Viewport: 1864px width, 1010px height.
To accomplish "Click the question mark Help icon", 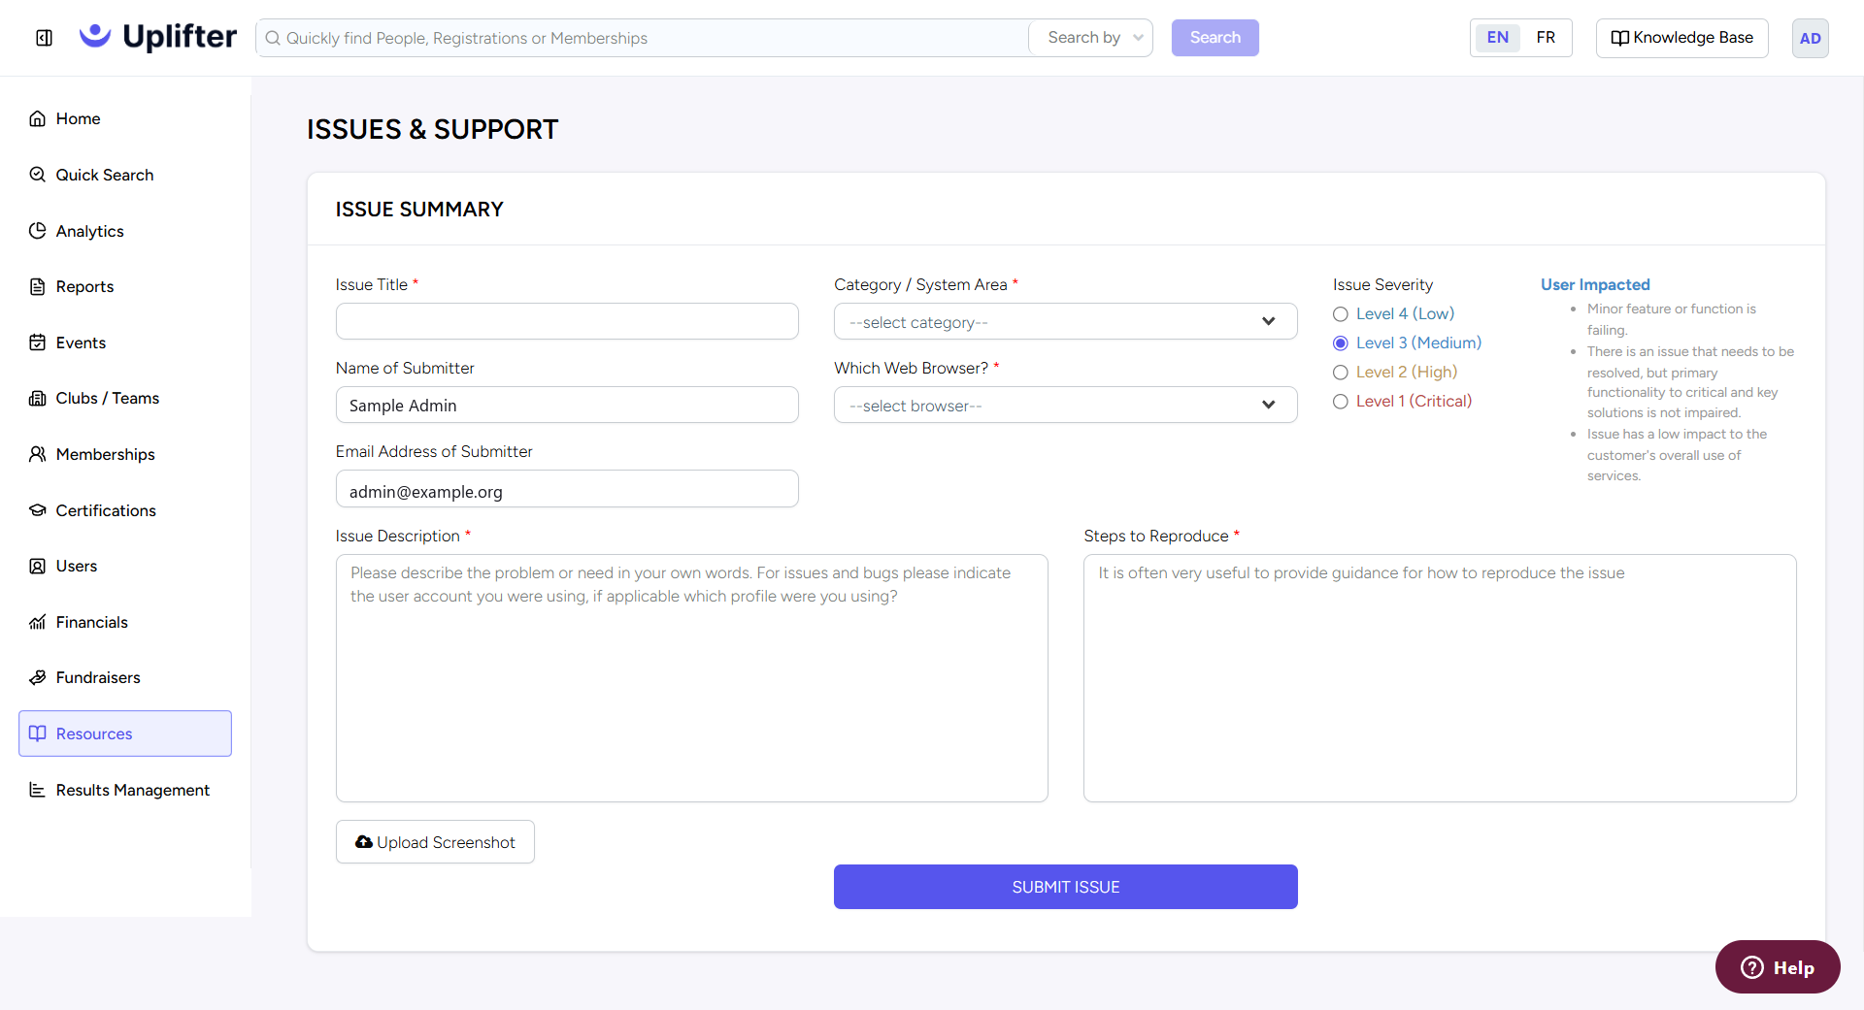I will 1752,967.
